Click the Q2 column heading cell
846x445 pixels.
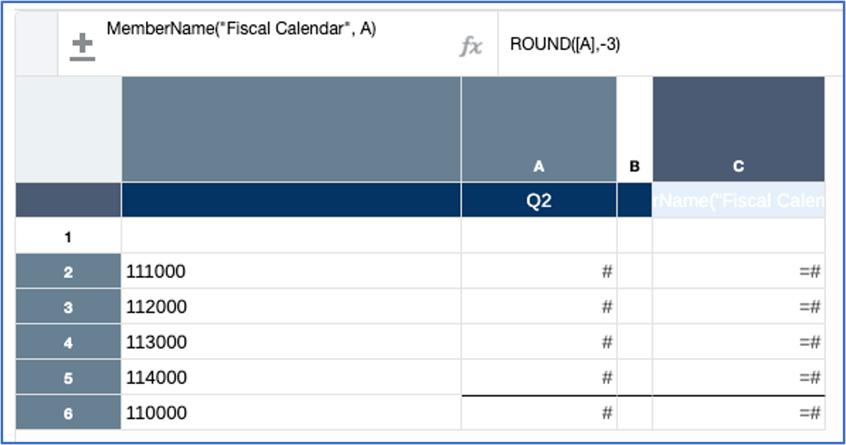538,201
